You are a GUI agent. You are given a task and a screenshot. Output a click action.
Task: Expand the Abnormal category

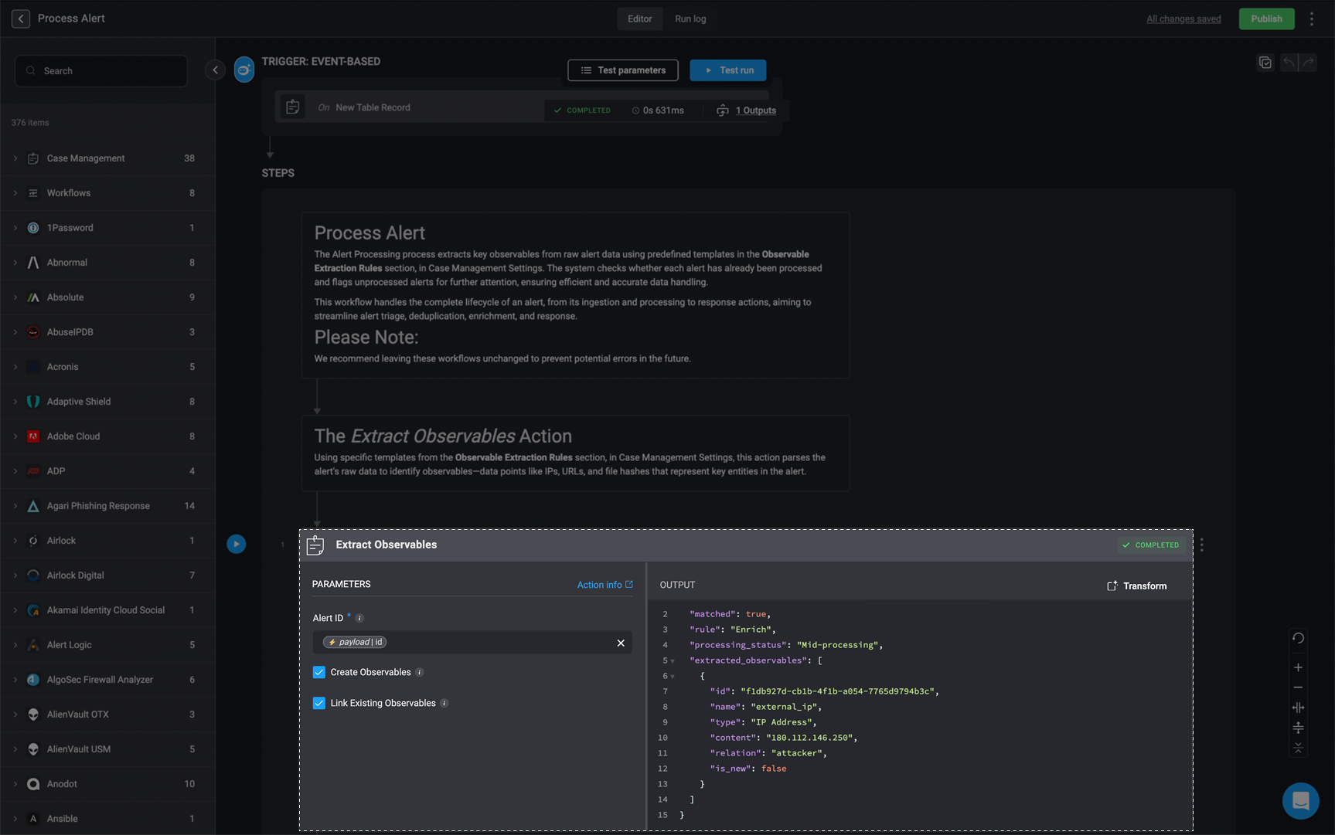[x=15, y=263]
